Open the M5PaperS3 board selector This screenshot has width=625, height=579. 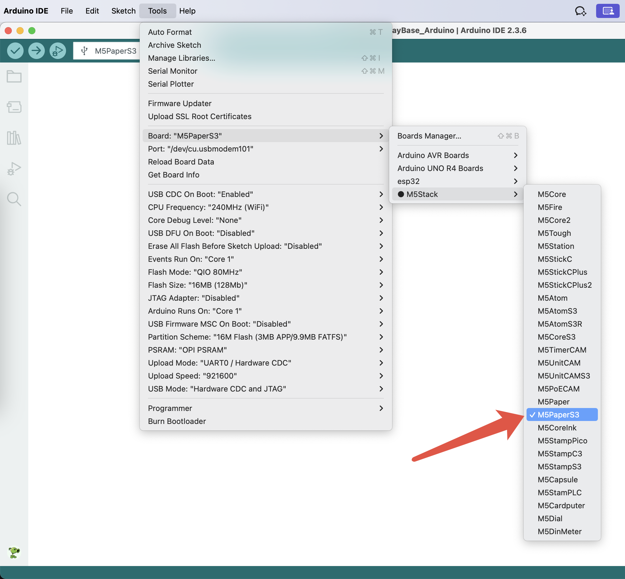click(x=106, y=51)
